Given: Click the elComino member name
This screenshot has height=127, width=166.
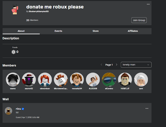Looking at the screenshot, I should coord(109,88).
